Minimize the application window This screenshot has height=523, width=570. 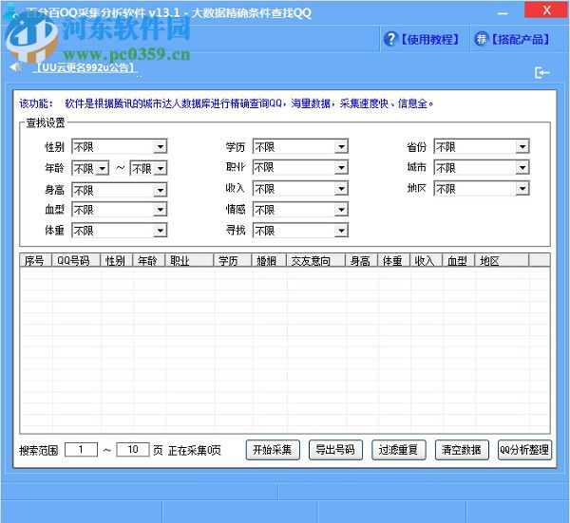click(x=503, y=11)
